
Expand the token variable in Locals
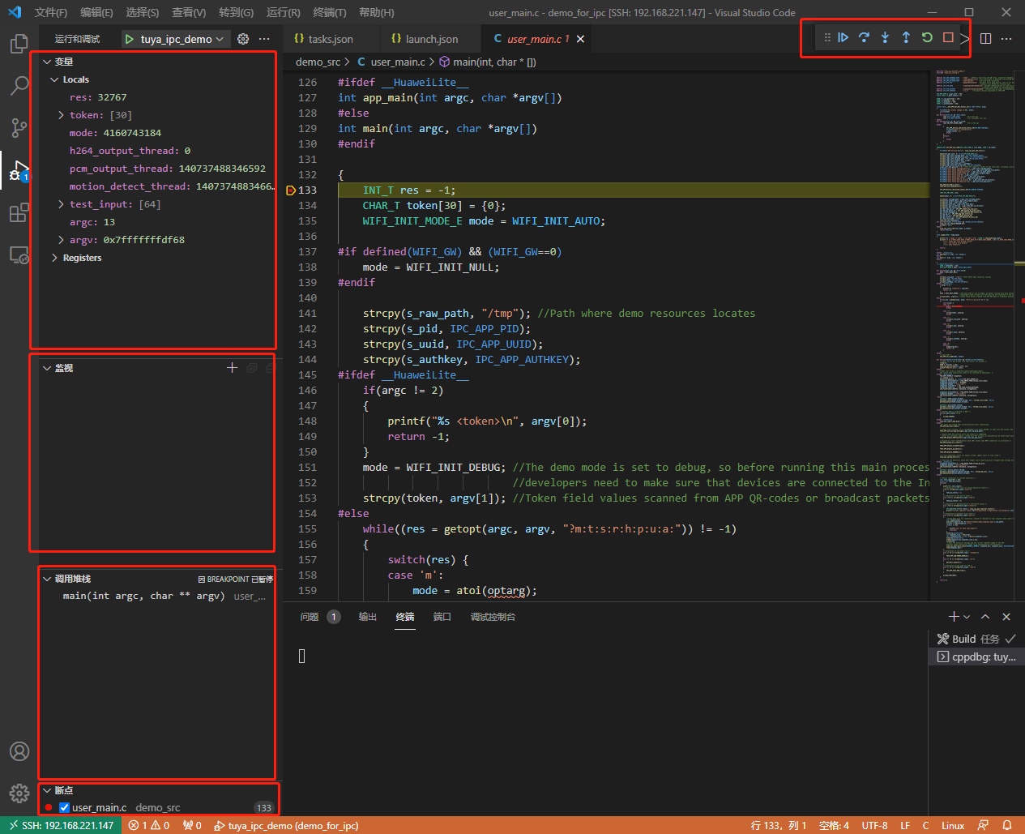[x=61, y=114]
